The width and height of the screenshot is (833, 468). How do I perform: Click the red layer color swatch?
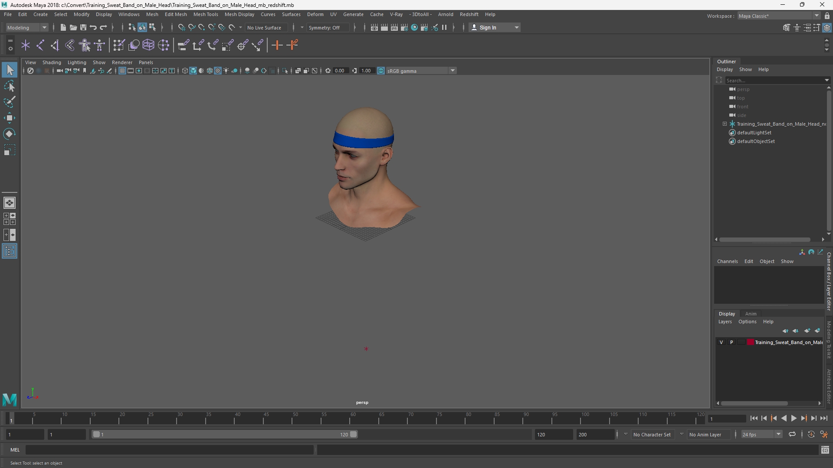click(x=750, y=342)
